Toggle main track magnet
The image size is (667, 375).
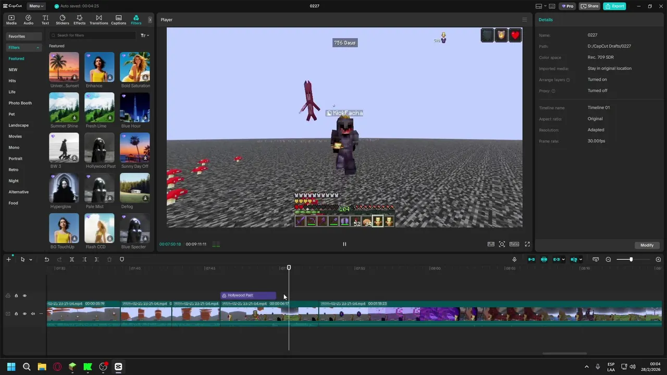point(532,259)
